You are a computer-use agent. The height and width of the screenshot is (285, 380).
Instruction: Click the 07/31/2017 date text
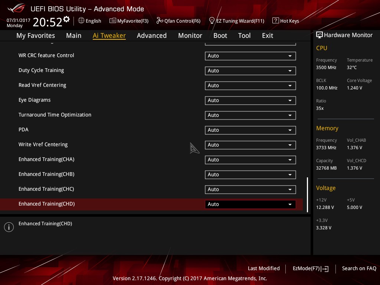[19, 20]
